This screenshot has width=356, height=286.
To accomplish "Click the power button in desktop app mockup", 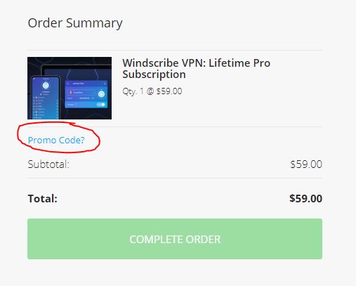I will [x=101, y=94].
